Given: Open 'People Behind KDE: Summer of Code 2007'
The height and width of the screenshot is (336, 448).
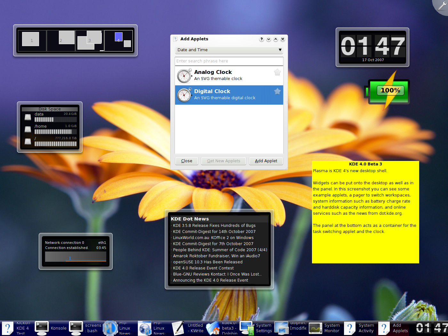Looking at the screenshot, I should point(220,250).
